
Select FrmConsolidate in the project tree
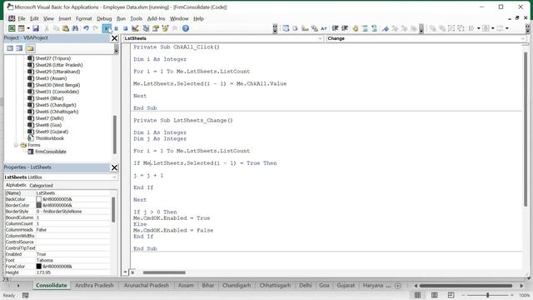(x=51, y=152)
